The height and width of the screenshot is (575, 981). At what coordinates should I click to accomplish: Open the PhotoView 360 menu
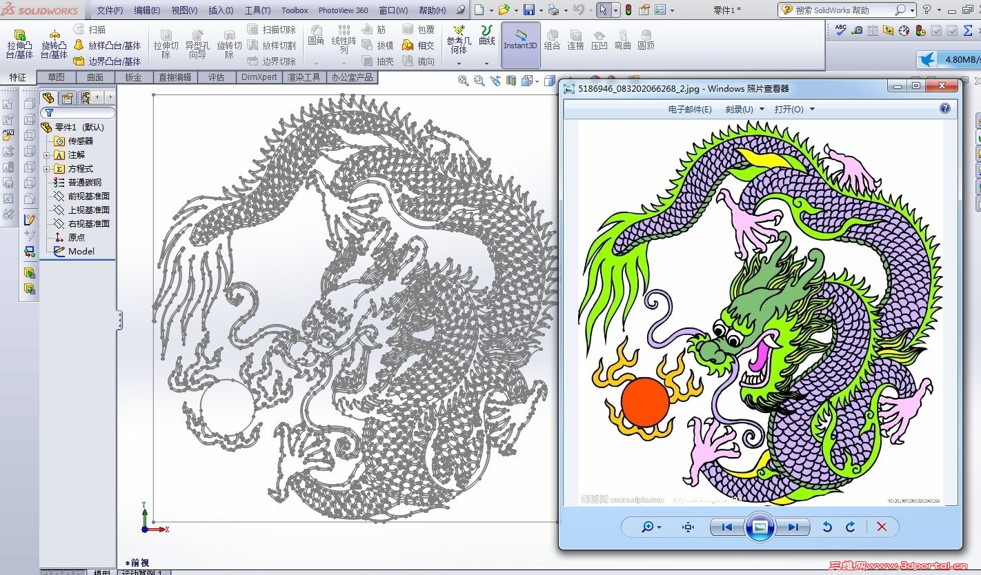344,10
